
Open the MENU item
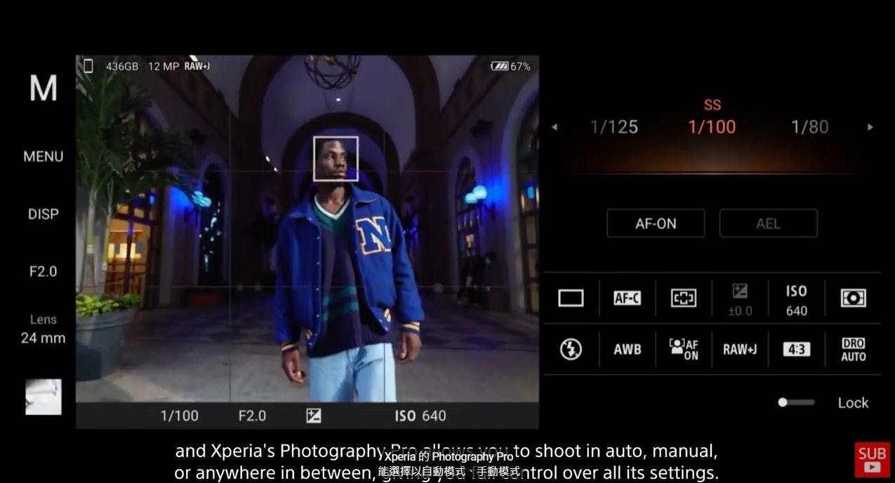pos(43,157)
